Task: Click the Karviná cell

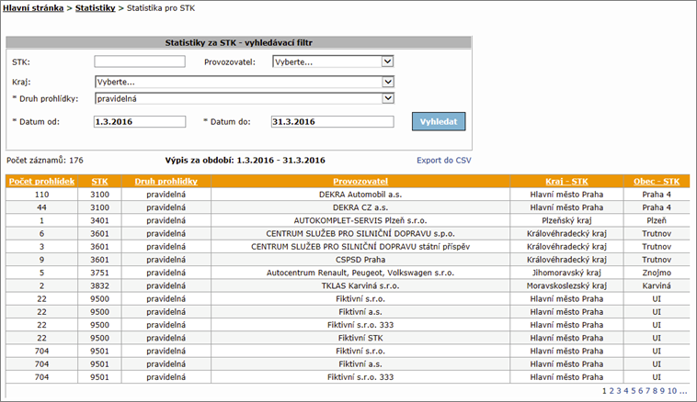Action: pos(657,285)
